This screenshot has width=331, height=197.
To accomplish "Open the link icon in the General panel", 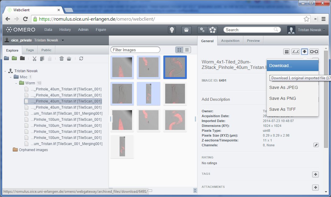I will 314,52.
